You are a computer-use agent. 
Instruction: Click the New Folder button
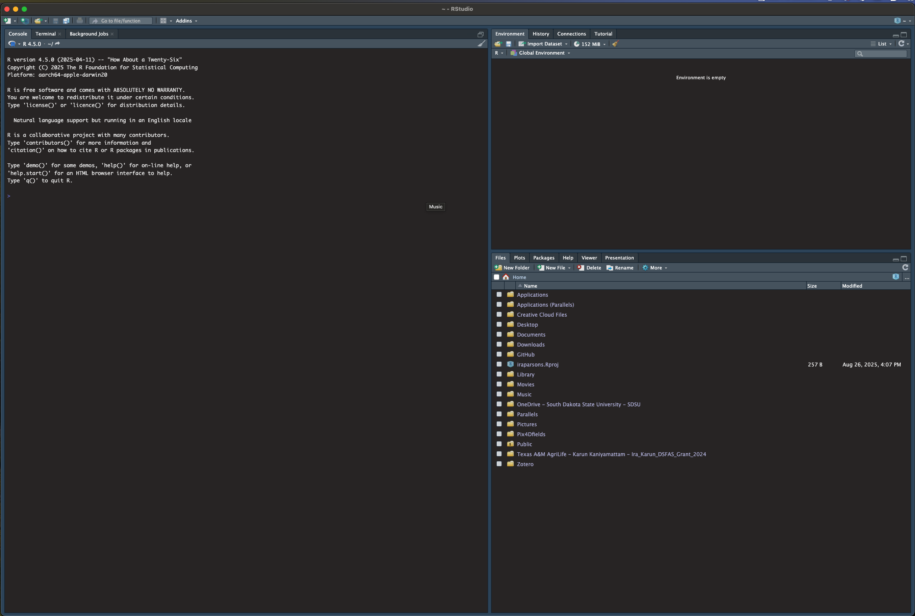[x=512, y=268]
